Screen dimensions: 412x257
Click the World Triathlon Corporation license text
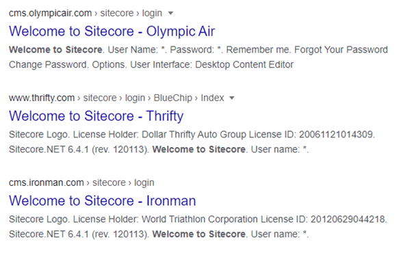coord(200,219)
